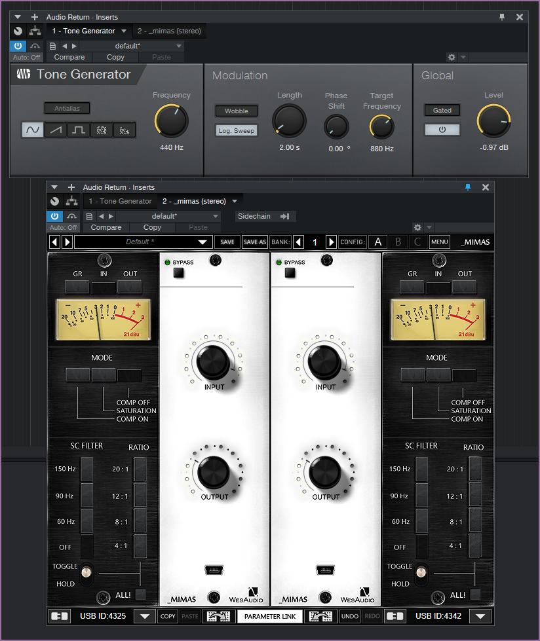Open the USB ID:4342 device dropdown
This screenshot has width=540, height=641.
[482, 616]
